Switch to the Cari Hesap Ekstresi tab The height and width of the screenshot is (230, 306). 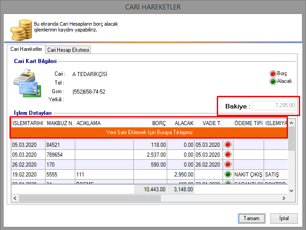69,50
